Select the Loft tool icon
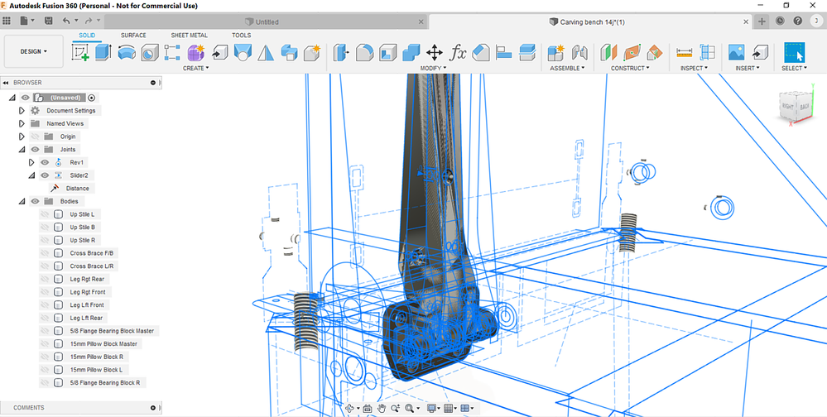The width and height of the screenshot is (827, 417). (x=243, y=52)
